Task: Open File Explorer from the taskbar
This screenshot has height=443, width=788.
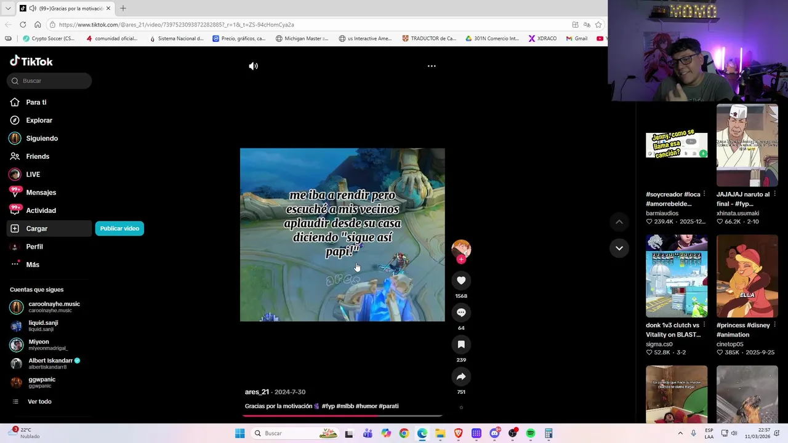Action: [x=440, y=433]
